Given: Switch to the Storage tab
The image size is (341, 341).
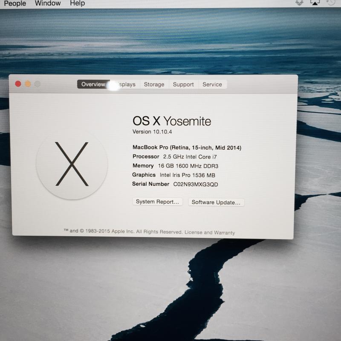Looking at the screenshot, I should pyautogui.click(x=154, y=84).
